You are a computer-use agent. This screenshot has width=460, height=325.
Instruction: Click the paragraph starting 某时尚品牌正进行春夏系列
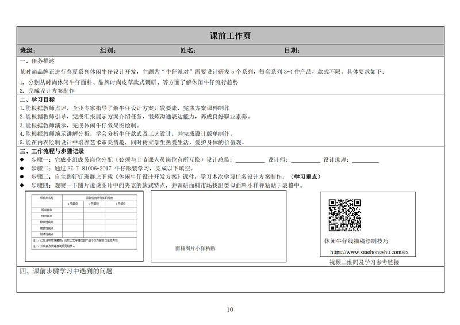(x=202, y=72)
